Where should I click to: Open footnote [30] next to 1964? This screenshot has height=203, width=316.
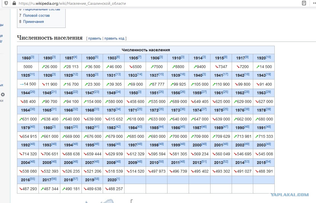(32, 109)
